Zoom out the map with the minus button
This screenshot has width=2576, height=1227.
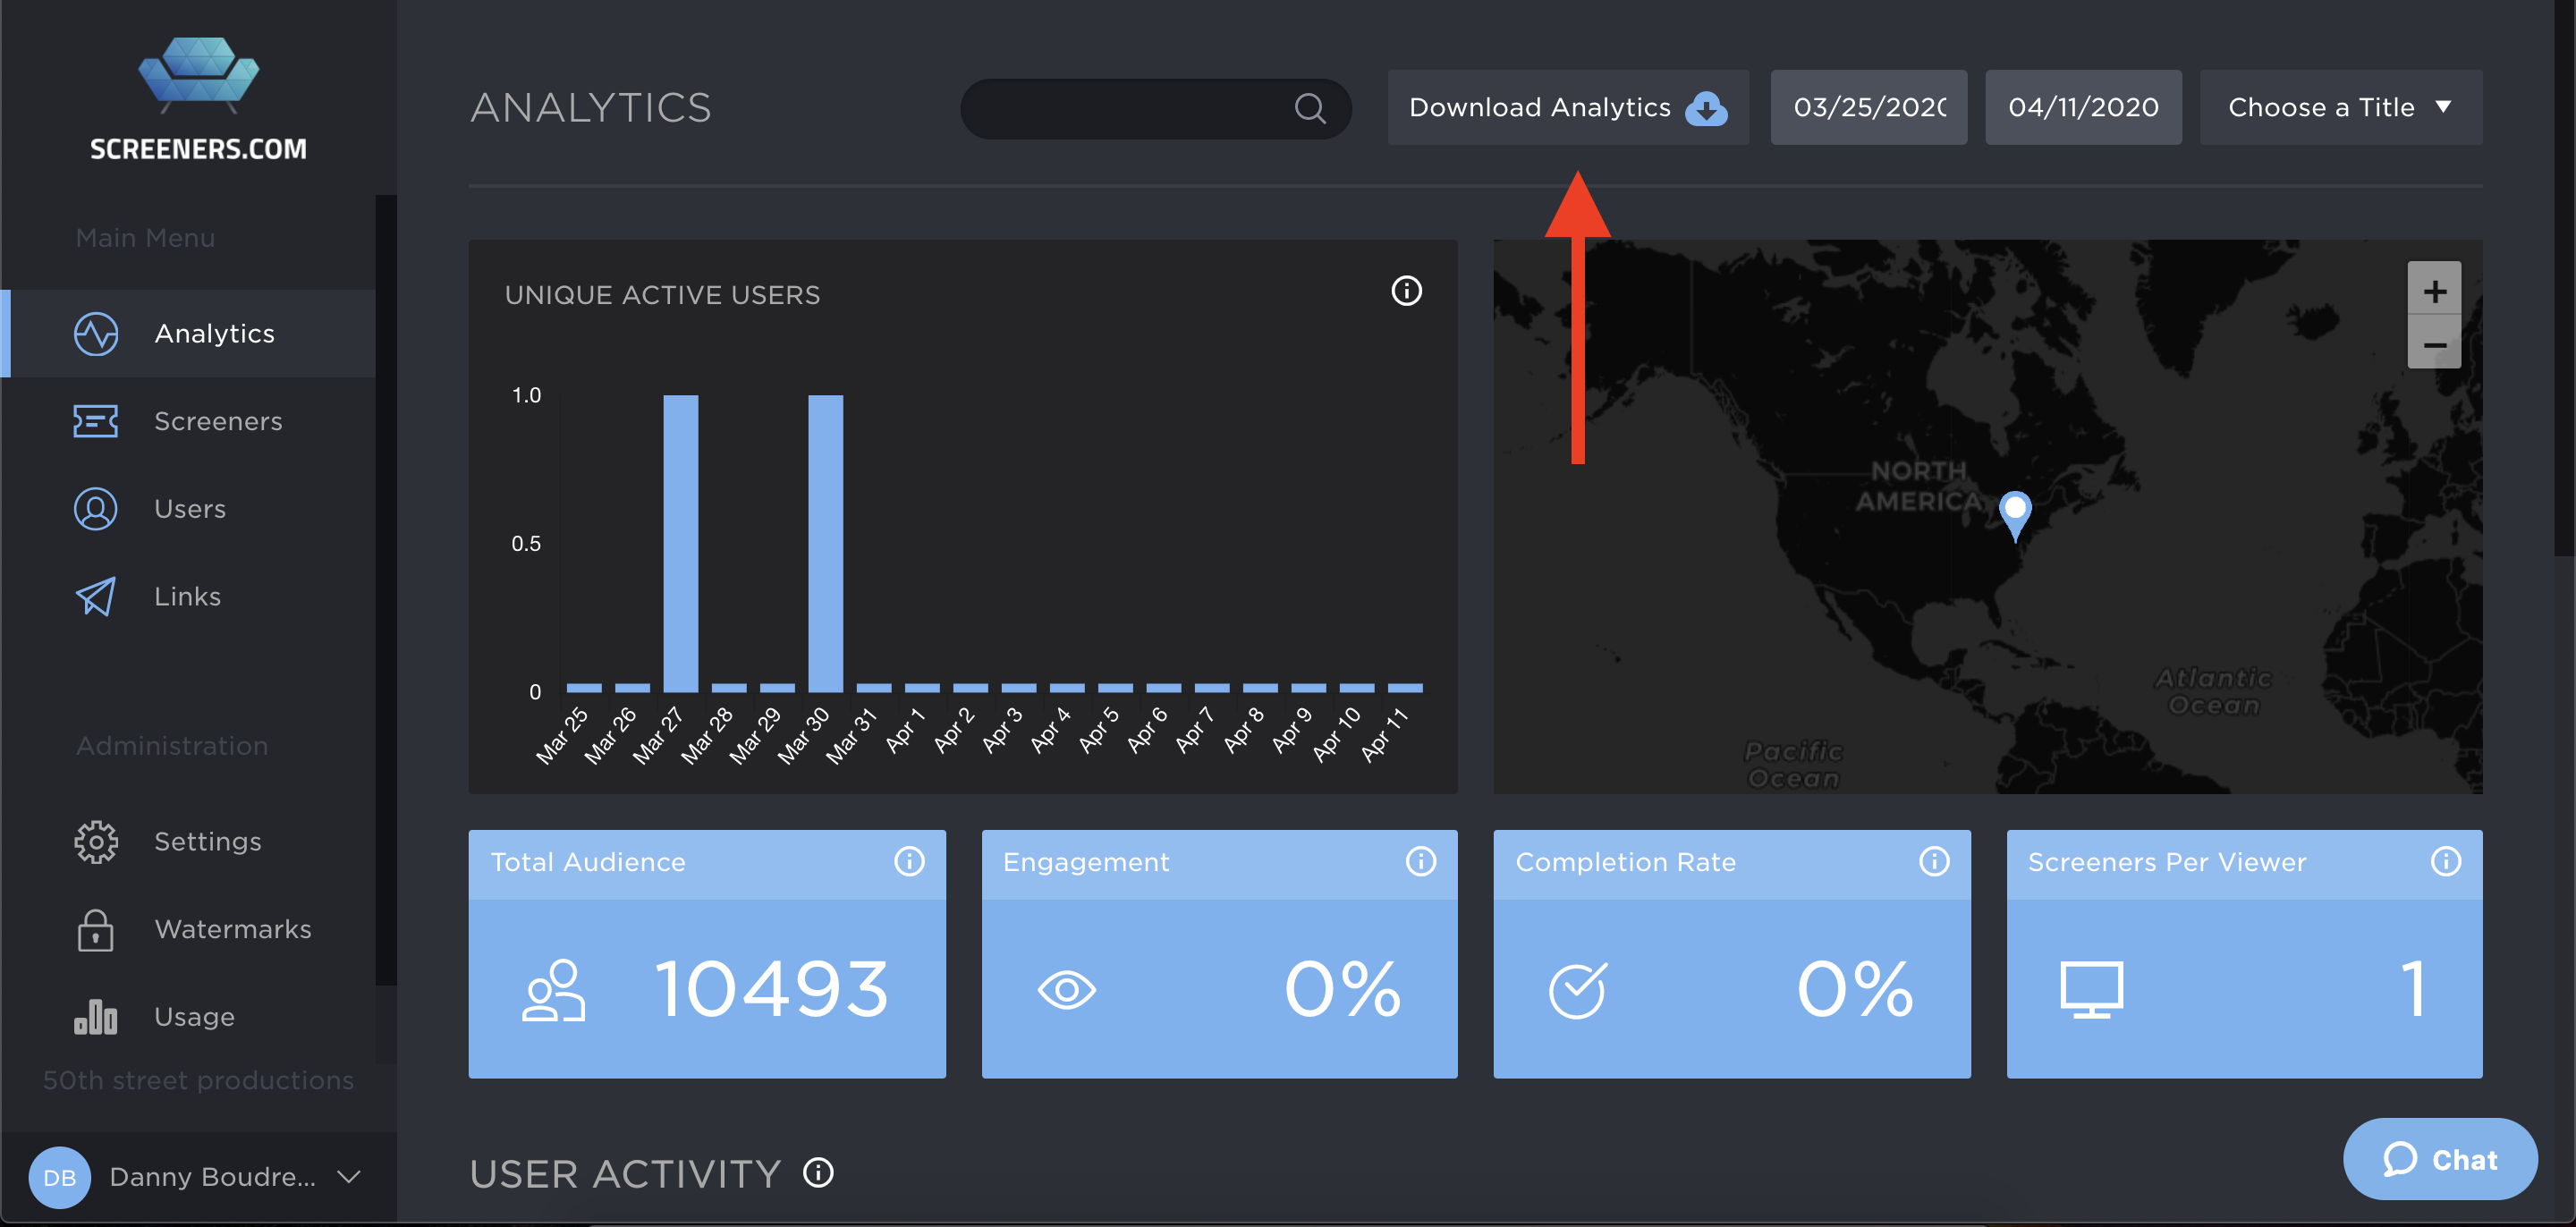pyautogui.click(x=2434, y=345)
